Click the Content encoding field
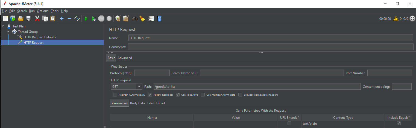Image resolution: width=416 pixels, height=128 pixels. point(402,86)
